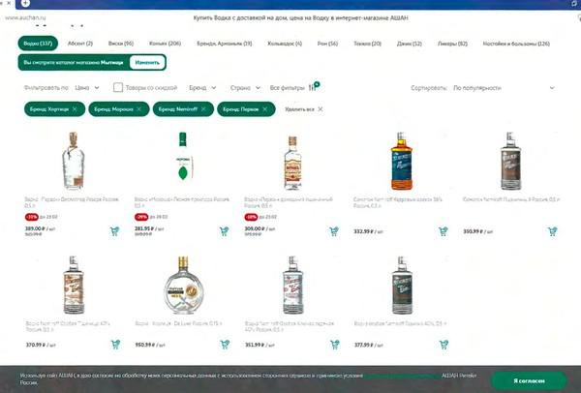Open the round De Luxe bottle image
Screen dimensions: 581x393
183,285
